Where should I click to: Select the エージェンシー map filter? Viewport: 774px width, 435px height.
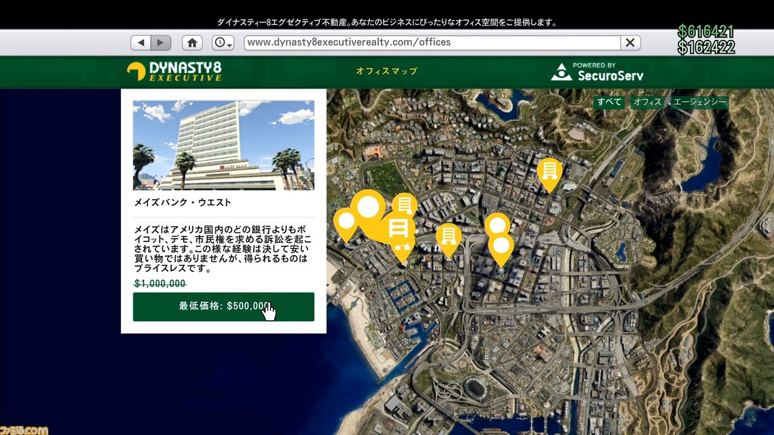(x=700, y=102)
